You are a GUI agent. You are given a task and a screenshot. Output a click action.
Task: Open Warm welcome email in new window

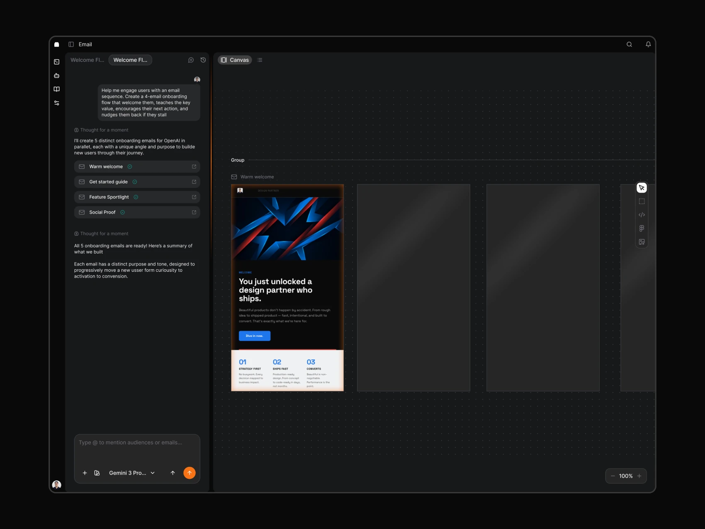[194, 167]
